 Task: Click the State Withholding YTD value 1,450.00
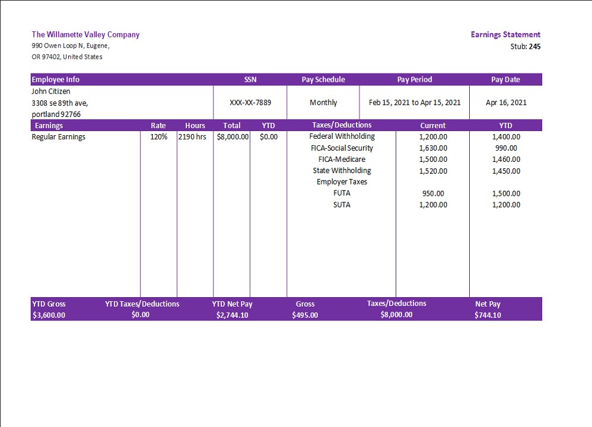pyautogui.click(x=505, y=171)
